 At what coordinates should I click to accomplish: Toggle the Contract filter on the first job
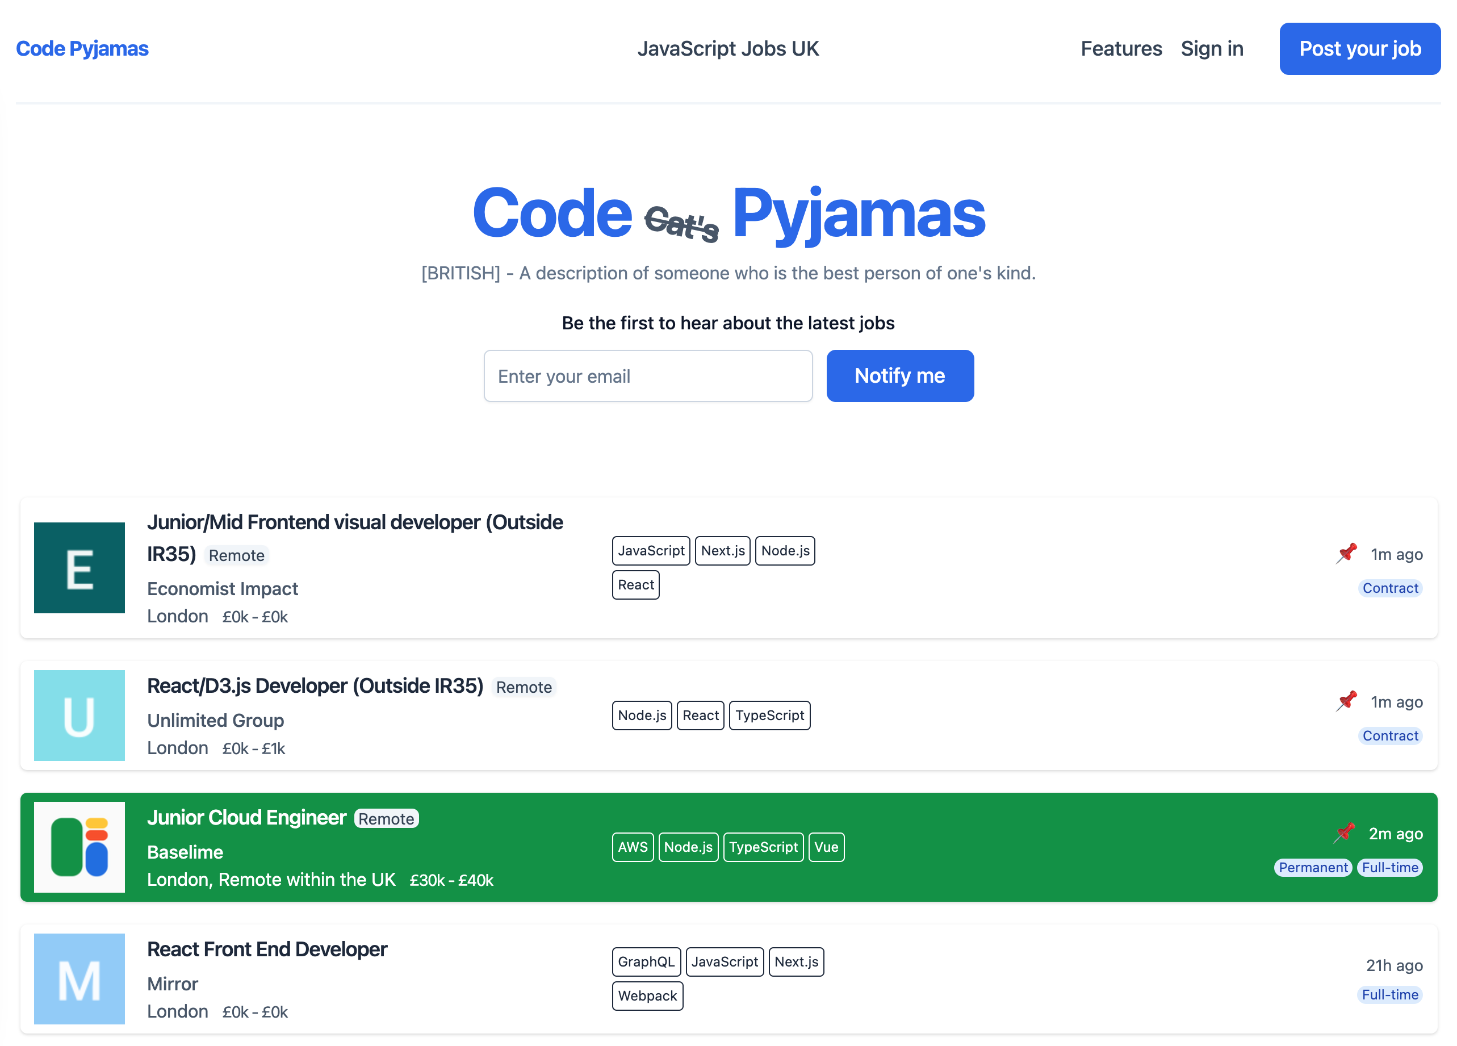[x=1389, y=588]
